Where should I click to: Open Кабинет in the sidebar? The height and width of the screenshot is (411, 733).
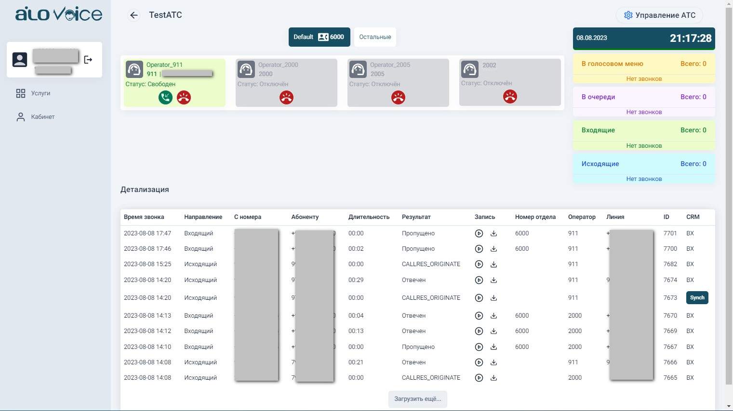pyautogui.click(x=42, y=117)
